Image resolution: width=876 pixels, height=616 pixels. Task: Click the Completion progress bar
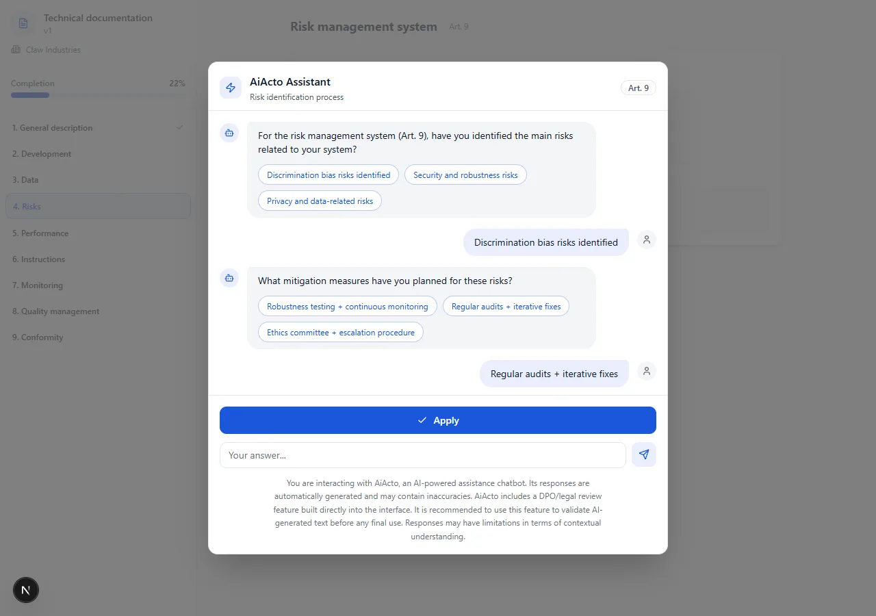click(x=98, y=95)
